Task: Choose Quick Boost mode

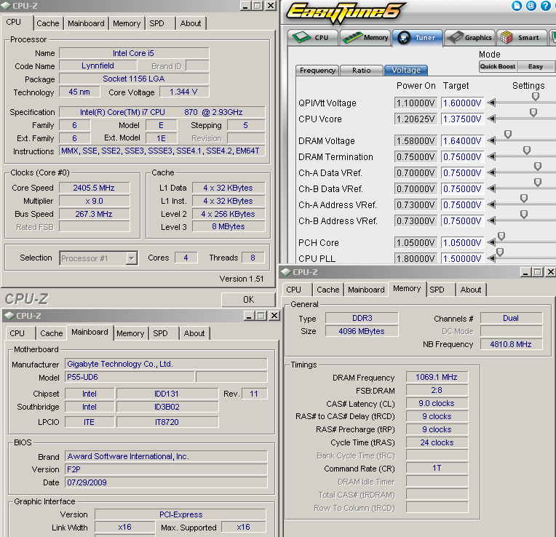Action: click(x=498, y=66)
